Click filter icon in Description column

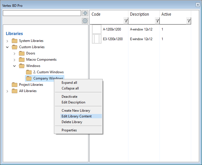pos(157,21)
